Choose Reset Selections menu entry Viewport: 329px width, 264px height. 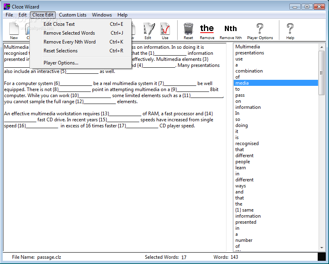pos(81,51)
